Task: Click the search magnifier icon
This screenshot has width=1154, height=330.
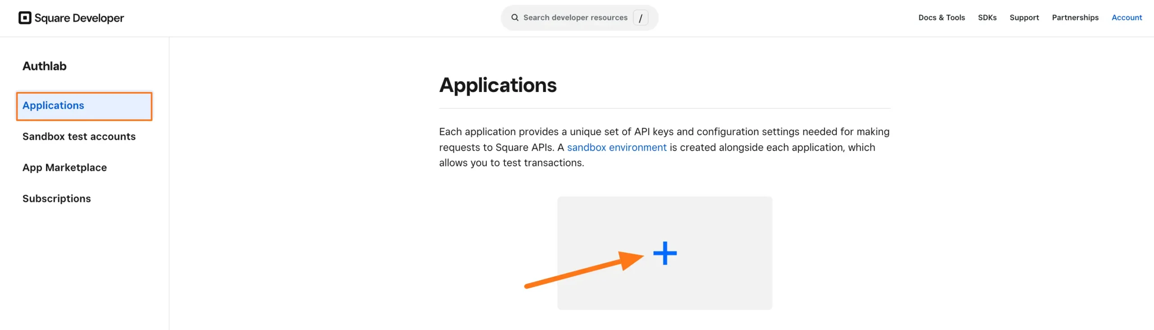Action: pyautogui.click(x=515, y=18)
